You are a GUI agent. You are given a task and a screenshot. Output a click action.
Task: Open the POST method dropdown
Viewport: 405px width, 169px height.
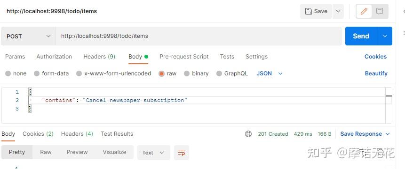pos(28,36)
